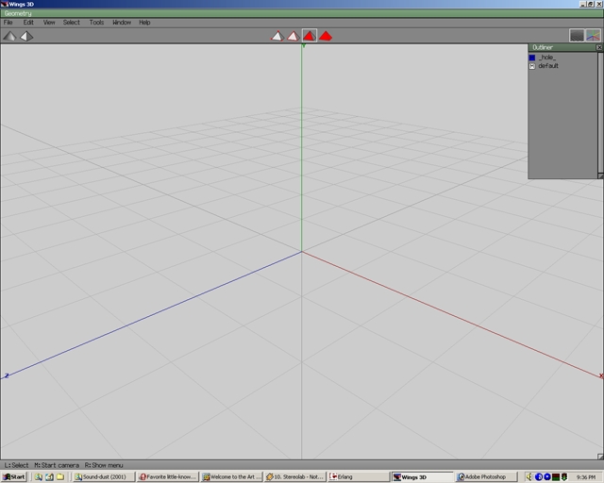Click the taskbar clock 9:36 PM
This screenshot has width=604, height=483.
[x=586, y=477]
